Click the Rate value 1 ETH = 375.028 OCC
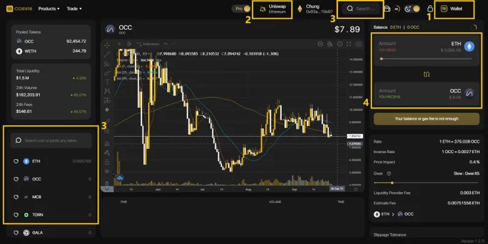Viewport: 488px width, 244px height. (459, 142)
